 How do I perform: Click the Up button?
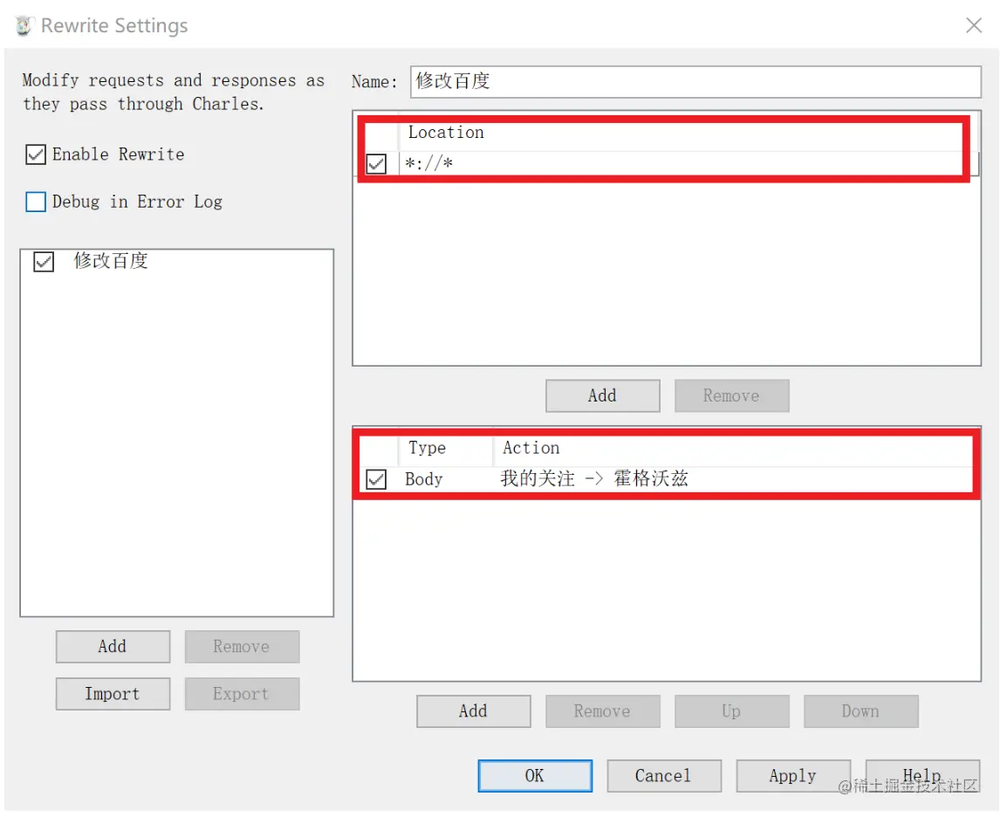coord(731,711)
